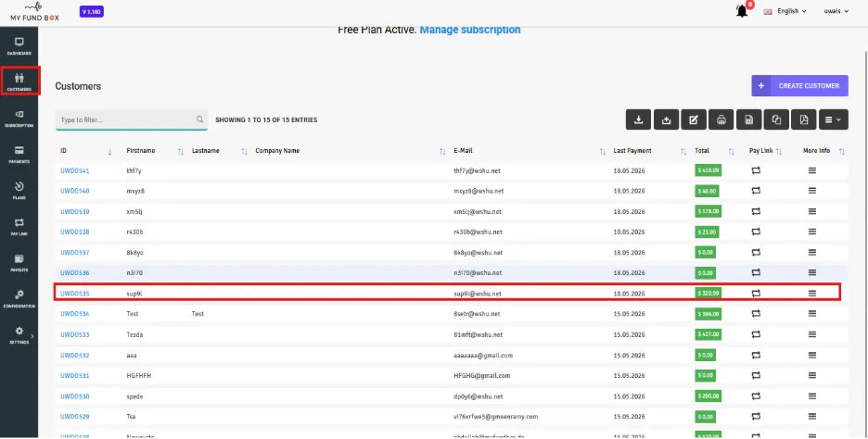Open the notifications bell
This screenshot has height=439, width=868.
742,11
